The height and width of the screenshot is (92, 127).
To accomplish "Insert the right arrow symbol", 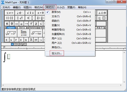I will coord(26,24).
